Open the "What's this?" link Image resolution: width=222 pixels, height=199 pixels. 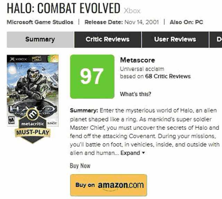tap(135, 94)
